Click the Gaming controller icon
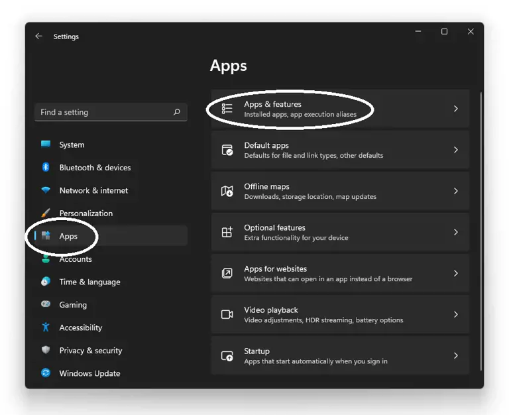 click(x=46, y=305)
